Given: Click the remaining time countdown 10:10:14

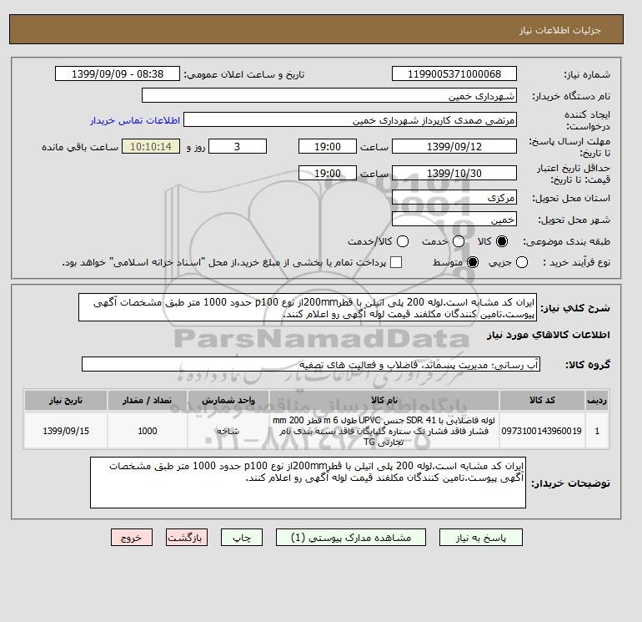Looking at the screenshot, I should pos(151,146).
